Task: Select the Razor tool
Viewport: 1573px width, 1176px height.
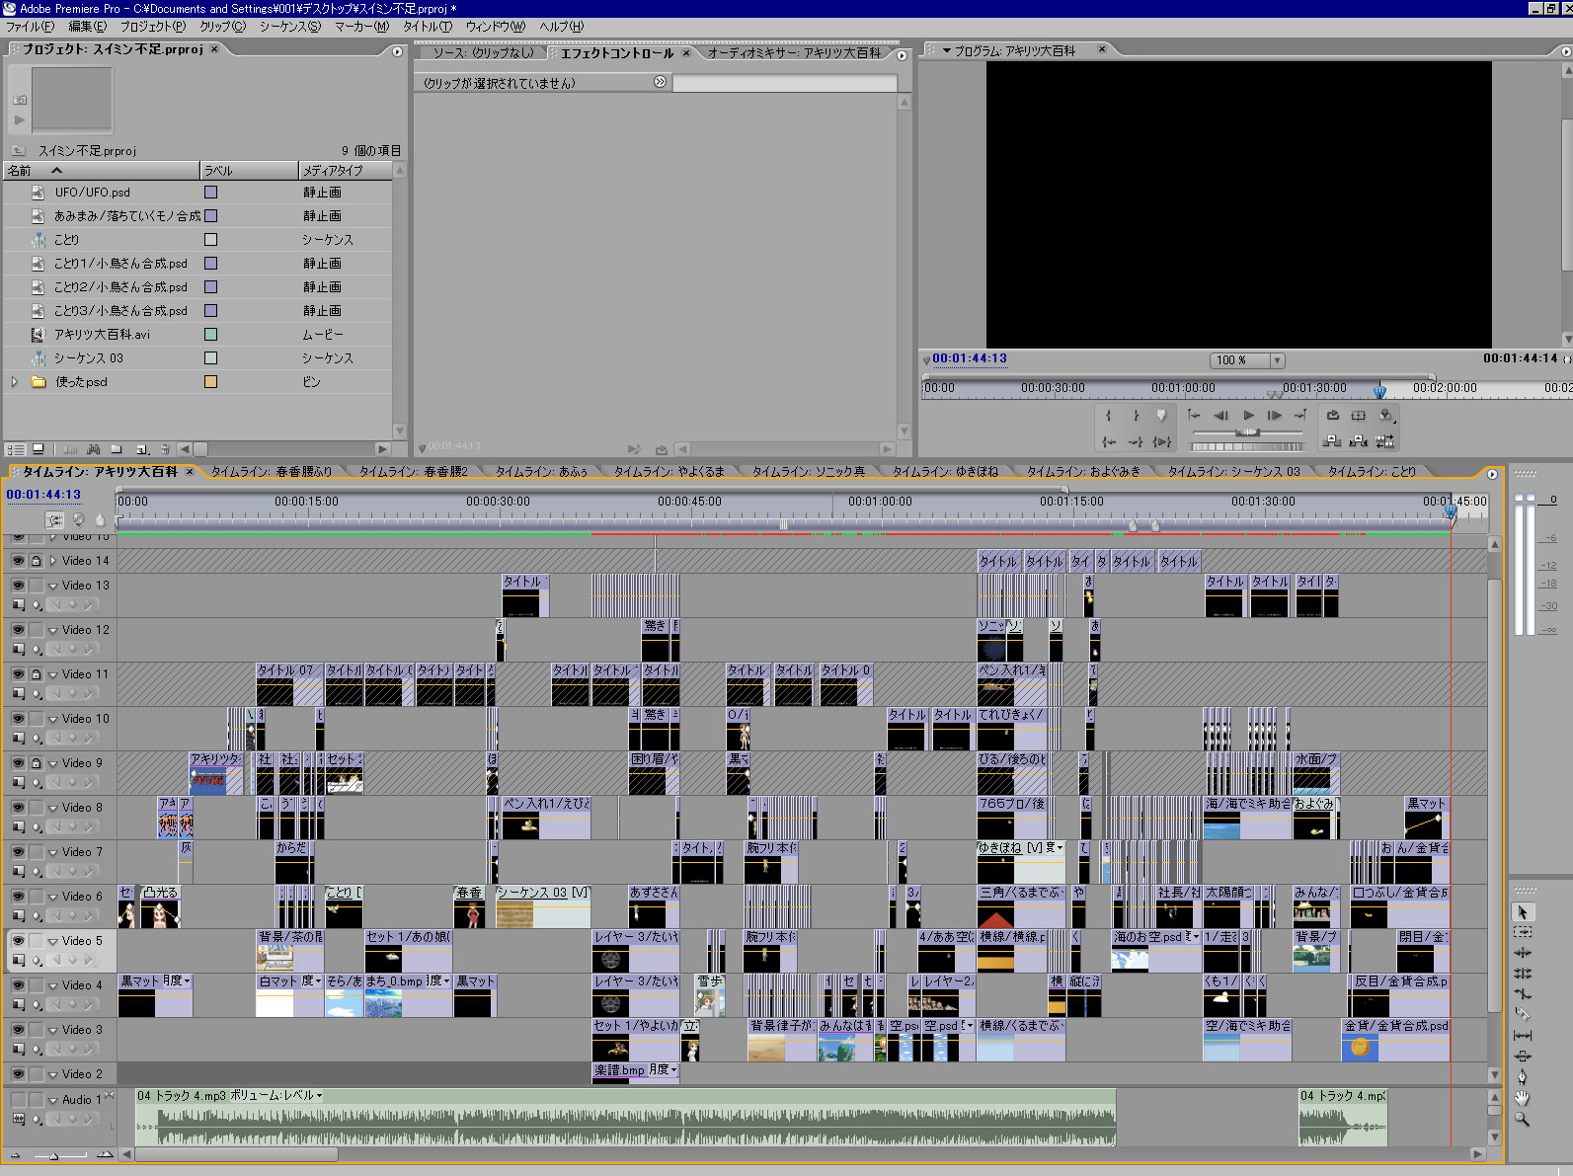Action: pyautogui.click(x=1522, y=1015)
